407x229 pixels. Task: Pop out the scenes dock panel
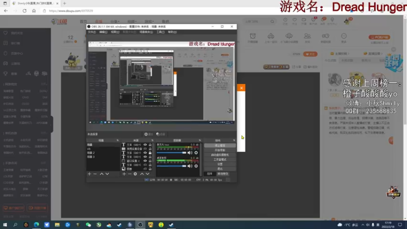[118, 140]
